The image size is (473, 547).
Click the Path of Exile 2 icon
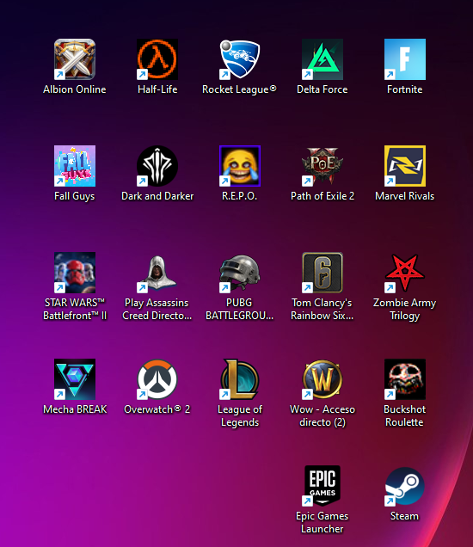322,166
